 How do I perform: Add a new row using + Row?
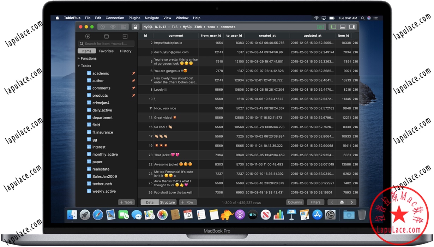187,202
